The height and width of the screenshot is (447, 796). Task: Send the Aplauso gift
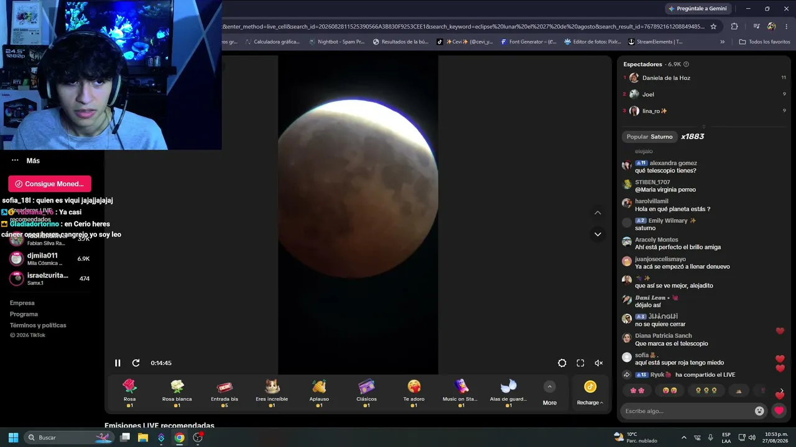click(x=319, y=394)
